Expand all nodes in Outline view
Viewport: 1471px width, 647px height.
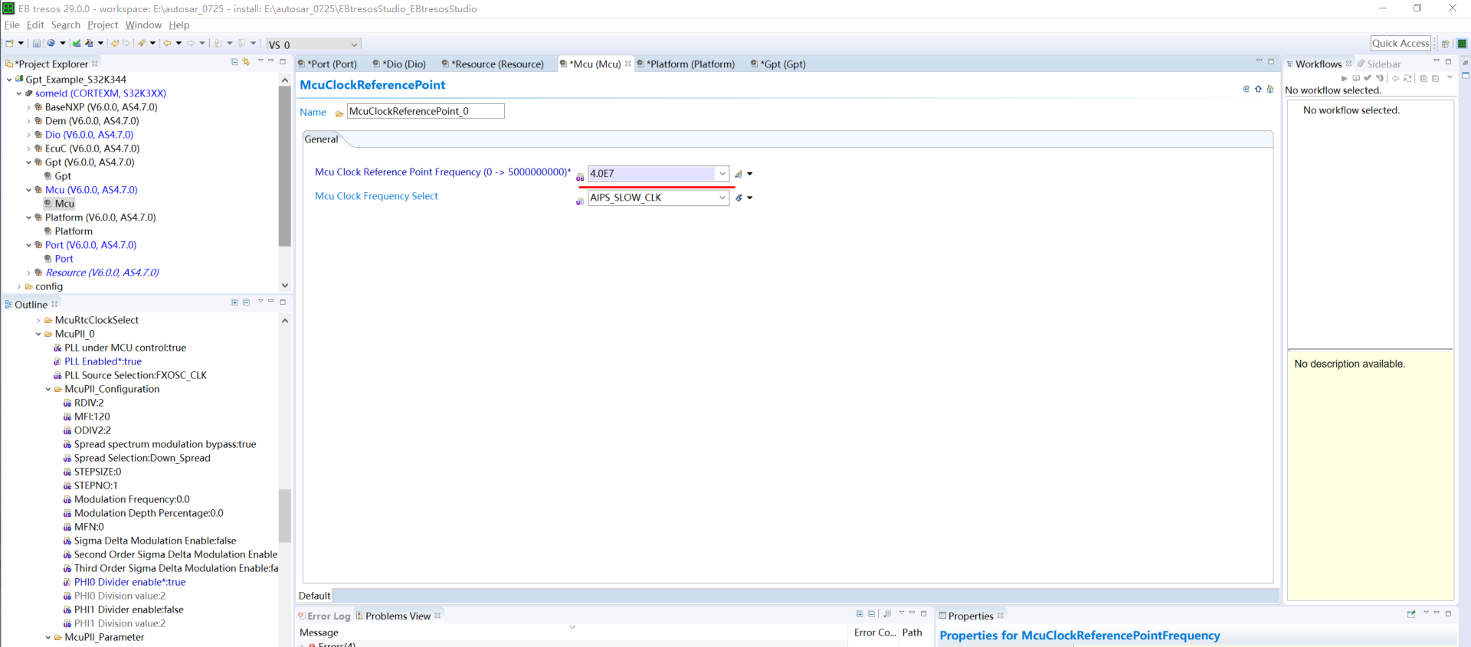pos(234,302)
